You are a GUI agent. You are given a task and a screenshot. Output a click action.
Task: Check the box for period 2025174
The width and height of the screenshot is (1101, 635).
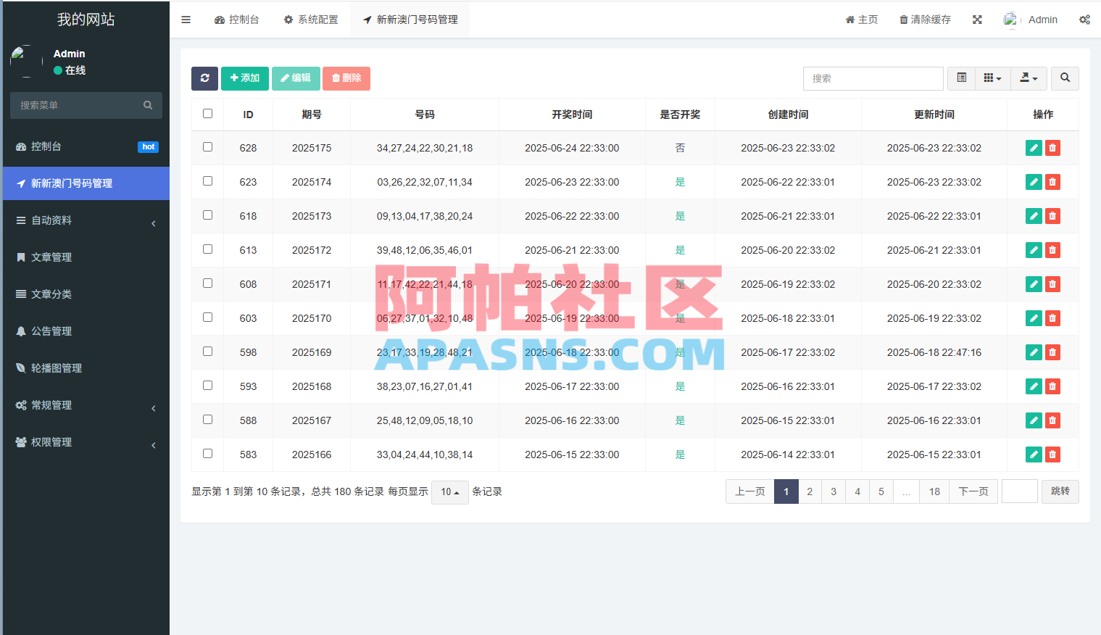point(208,181)
